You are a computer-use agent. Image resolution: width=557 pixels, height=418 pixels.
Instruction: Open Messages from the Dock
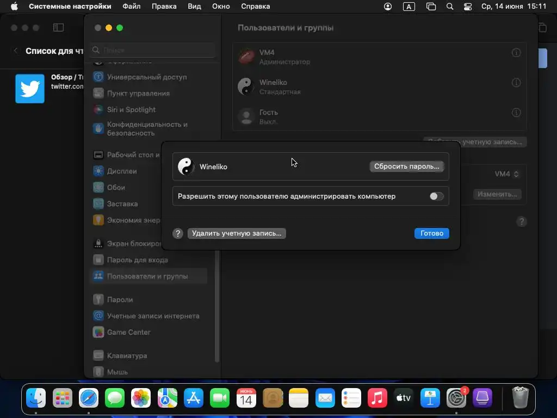click(x=115, y=398)
